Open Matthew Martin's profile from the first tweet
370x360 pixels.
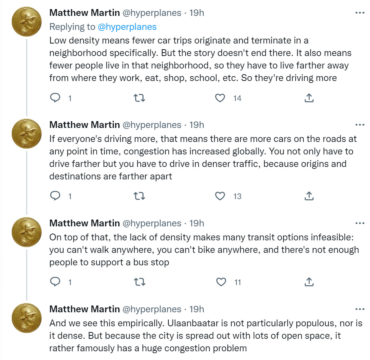click(x=85, y=13)
